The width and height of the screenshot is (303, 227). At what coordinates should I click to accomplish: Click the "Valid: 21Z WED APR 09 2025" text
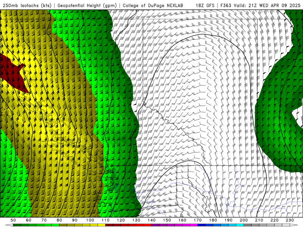pos(267,6)
